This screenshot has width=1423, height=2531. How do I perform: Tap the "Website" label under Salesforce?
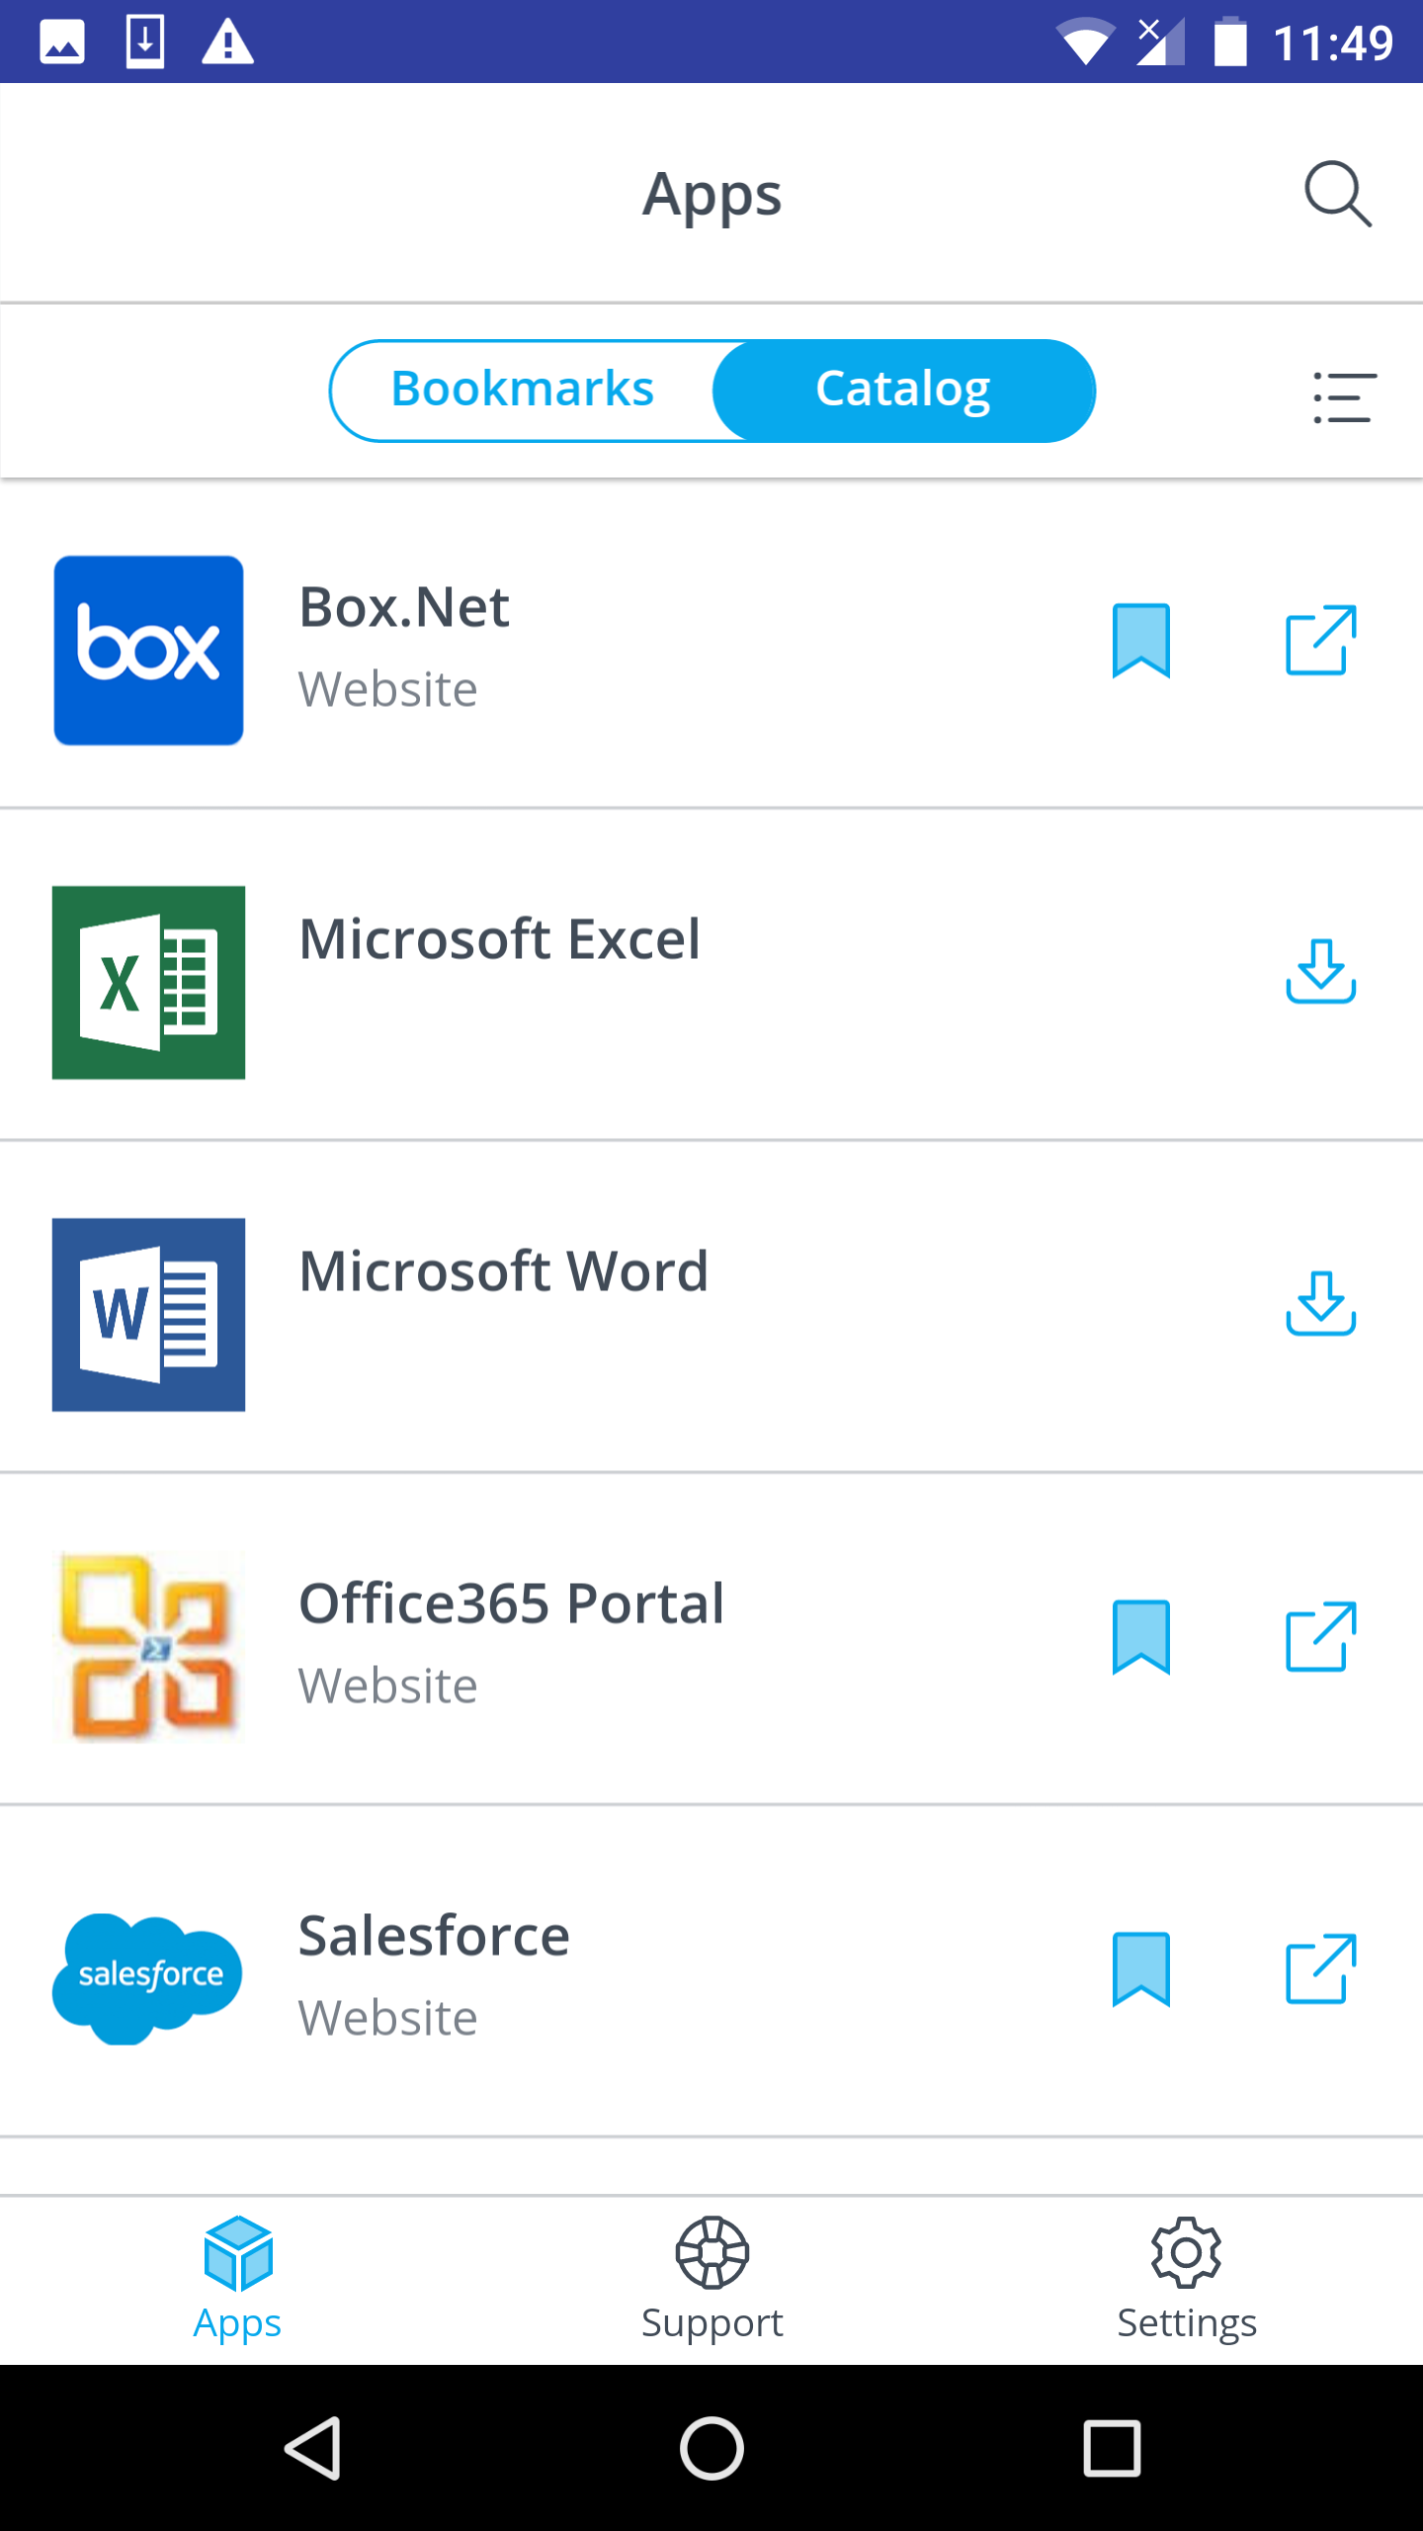(x=388, y=2018)
